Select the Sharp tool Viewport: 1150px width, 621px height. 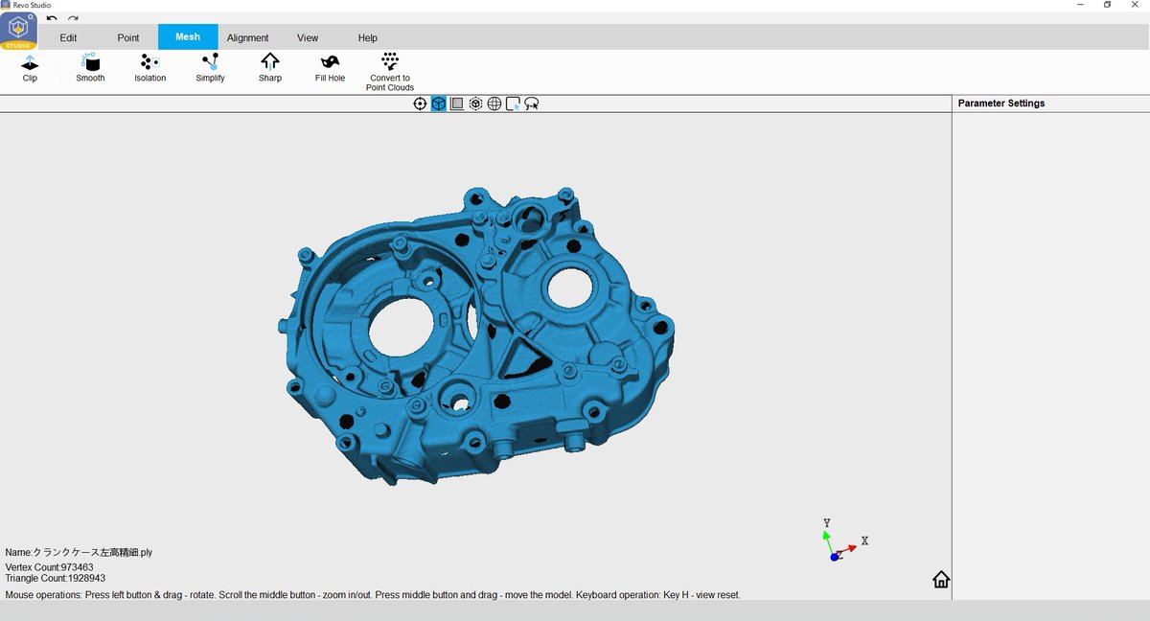pyautogui.click(x=270, y=67)
